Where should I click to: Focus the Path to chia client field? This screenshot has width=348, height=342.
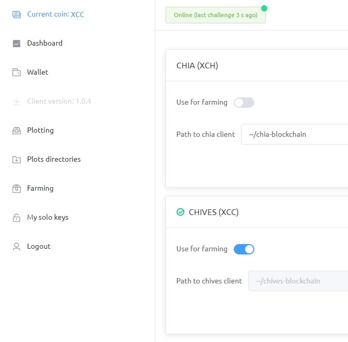[x=295, y=134]
